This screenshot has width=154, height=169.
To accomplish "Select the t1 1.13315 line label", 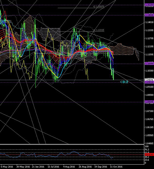I will click(x=99, y=30).
